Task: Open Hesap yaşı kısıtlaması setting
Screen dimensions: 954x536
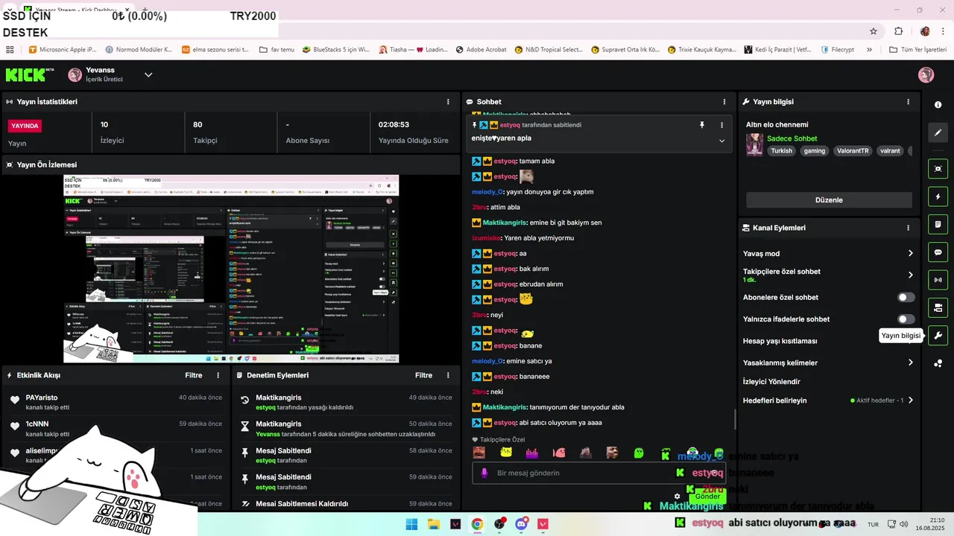Action: pos(780,341)
